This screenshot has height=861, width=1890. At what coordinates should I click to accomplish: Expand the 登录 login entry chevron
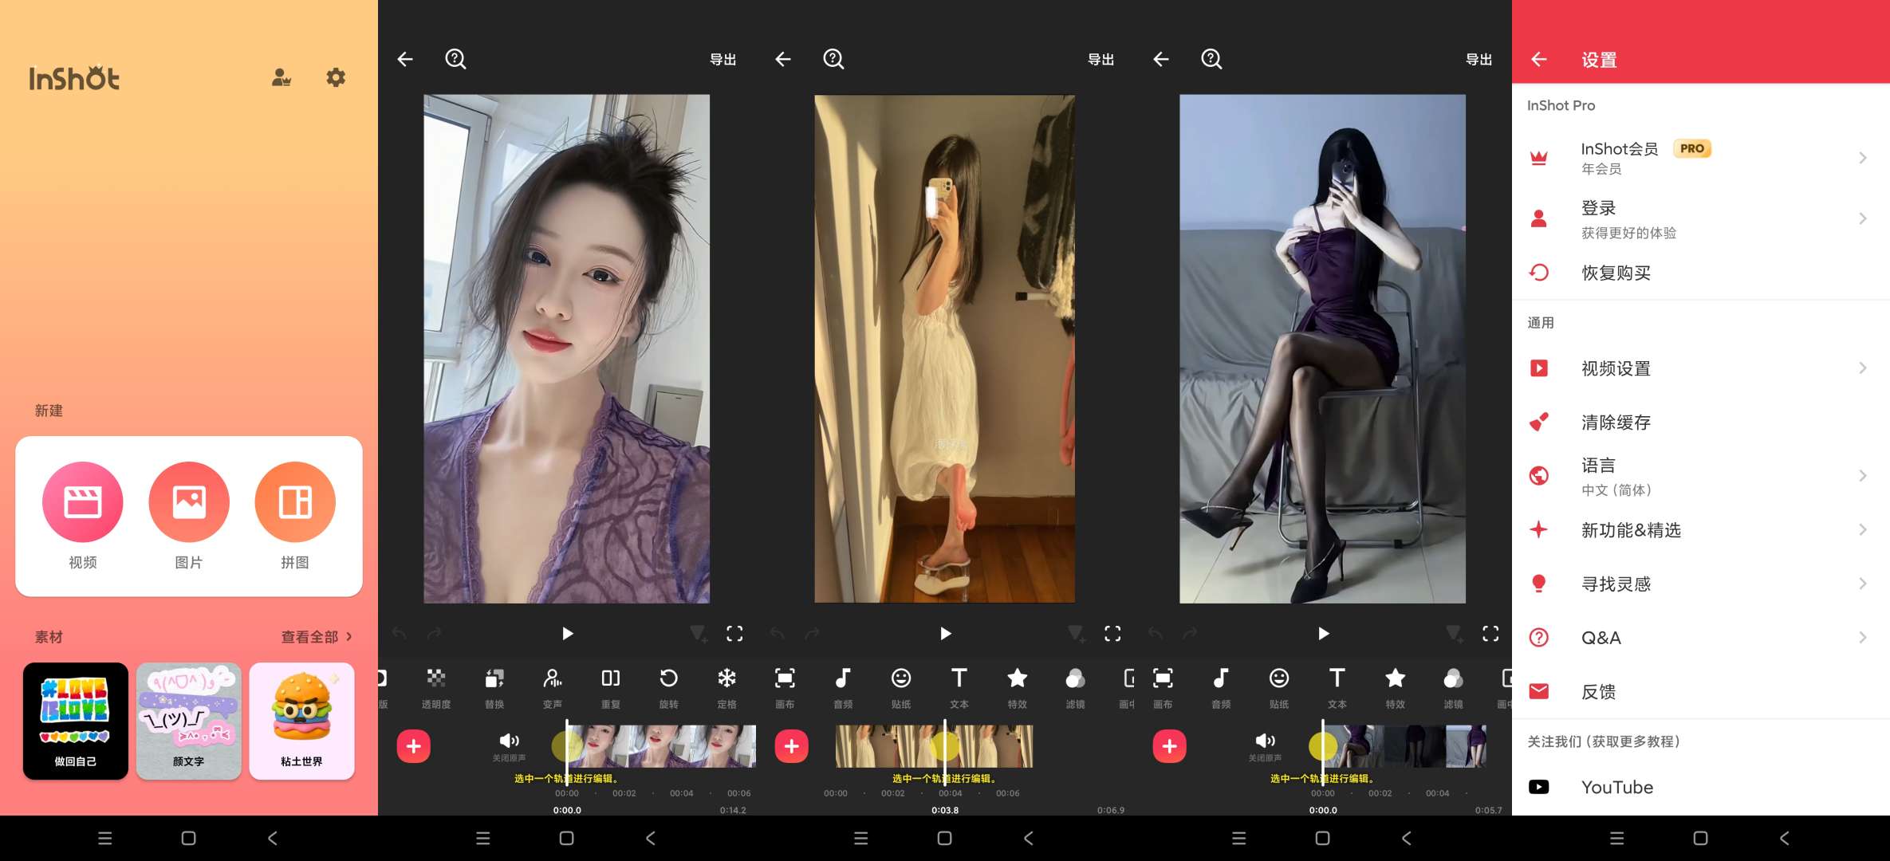pos(1862,218)
